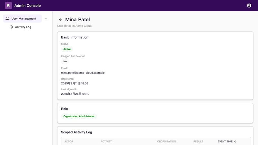This screenshot has height=145, width=258.
Task: Click the Actor column header
Action: click(x=69, y=141)
